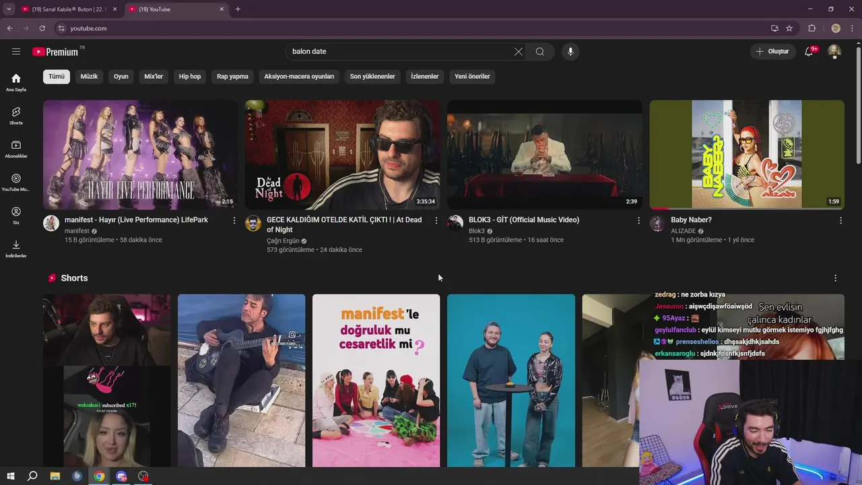Screen dimensions: 862x485
Task: Click the Blok3 channel avatar
Action: pyautogui.click(x=455, y=223)
